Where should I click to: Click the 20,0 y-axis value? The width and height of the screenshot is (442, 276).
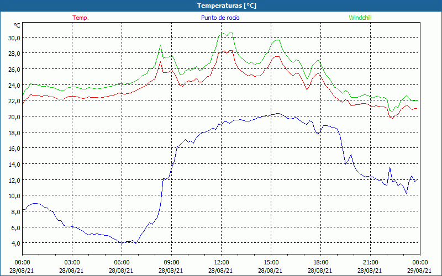(x=14, y=116)
